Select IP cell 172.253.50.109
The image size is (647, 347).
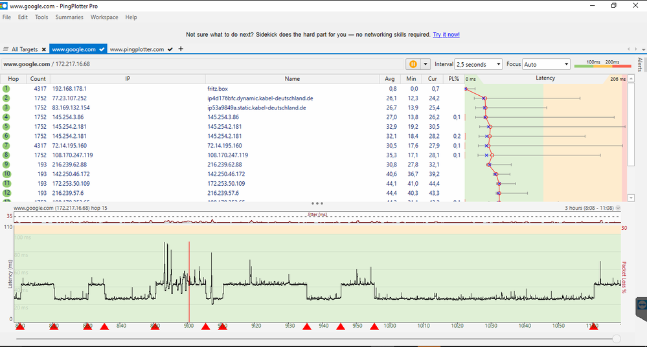pyautogui.click(x=71, y=184)
